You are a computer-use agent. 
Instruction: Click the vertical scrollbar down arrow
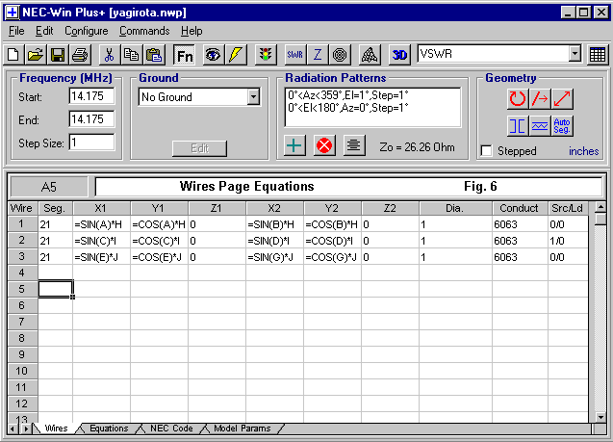click(600, 415)
